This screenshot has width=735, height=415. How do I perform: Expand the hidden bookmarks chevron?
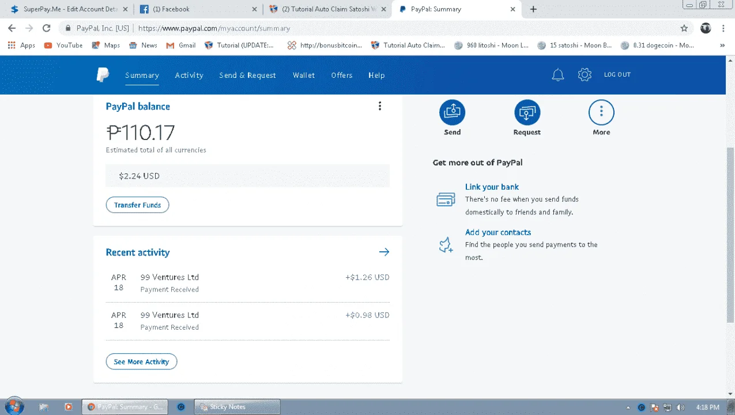[722, 45]
